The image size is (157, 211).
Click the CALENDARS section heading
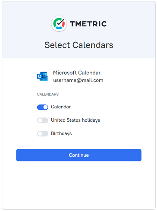pyautogui.click(x=48, y=94)
